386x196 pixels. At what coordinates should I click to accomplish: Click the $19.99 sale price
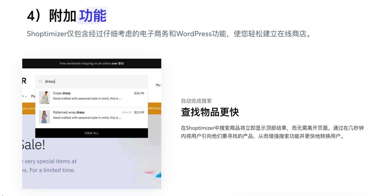click(139, 112)
